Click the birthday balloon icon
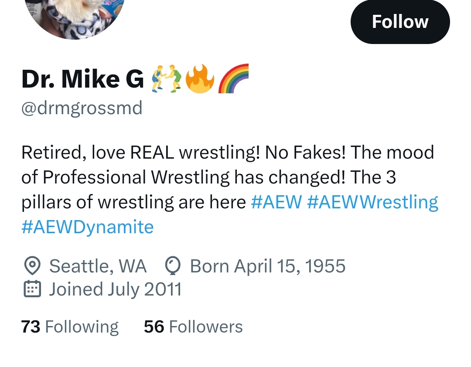Viewport: 471px width, 367px height. pyautogui.click(x=173, y=266)
